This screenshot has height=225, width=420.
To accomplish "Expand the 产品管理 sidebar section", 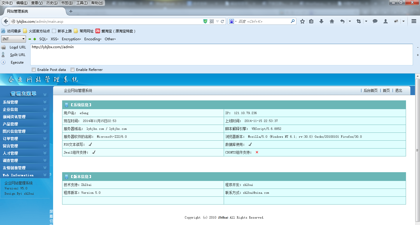I will pos(25,124).
